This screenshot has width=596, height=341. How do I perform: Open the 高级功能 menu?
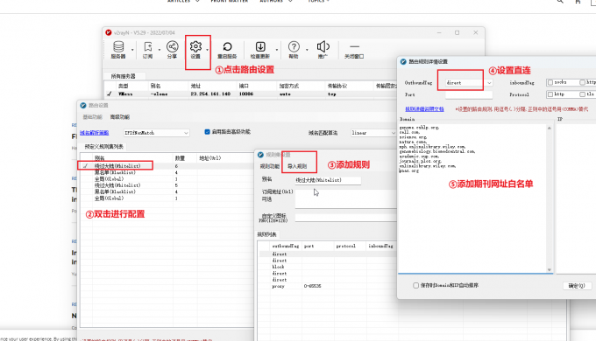(120, 117)
